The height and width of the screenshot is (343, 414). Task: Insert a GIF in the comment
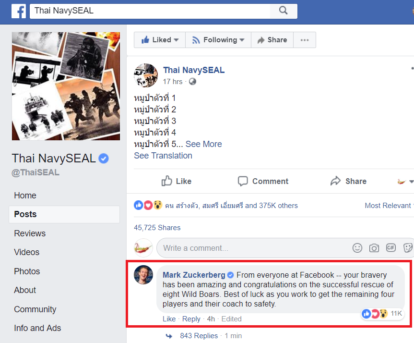(391, 248)
